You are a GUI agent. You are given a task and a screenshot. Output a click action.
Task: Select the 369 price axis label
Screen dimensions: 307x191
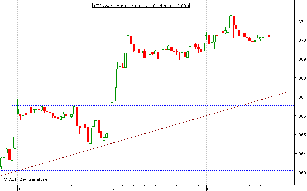302,59
